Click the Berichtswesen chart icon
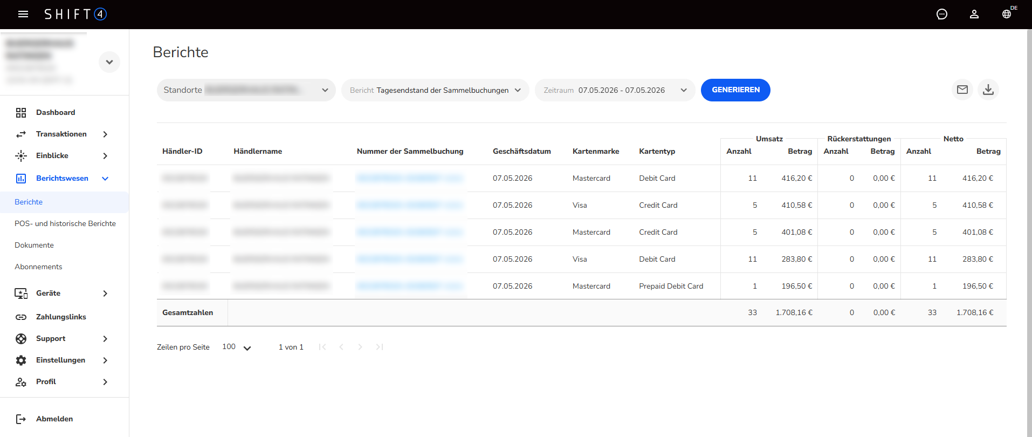This screenshot has height=437, width=1032. (21, 179)
